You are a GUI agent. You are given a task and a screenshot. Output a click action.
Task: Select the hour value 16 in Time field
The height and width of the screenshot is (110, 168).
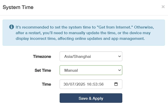(x=89, y=84)
